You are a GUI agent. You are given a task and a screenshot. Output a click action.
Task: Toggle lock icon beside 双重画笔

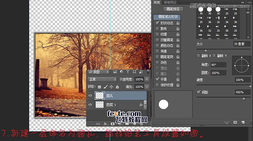pyautogui.click(x=178, y=40)
